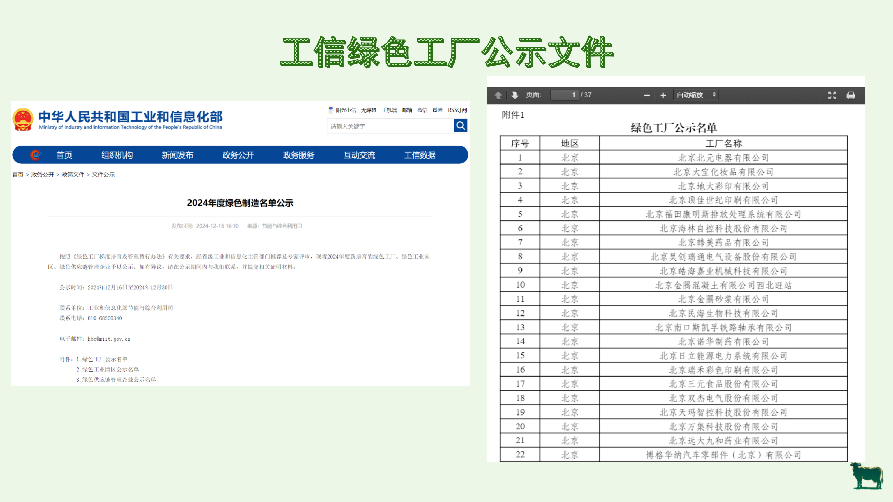Click table cell 北京金隅混凝土有限公司西北旺站
This screenshot has height=502, width=893.
tap(723, 285)
